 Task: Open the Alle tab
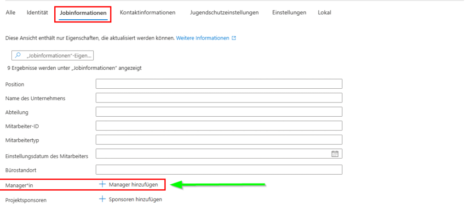pos(10,13)
